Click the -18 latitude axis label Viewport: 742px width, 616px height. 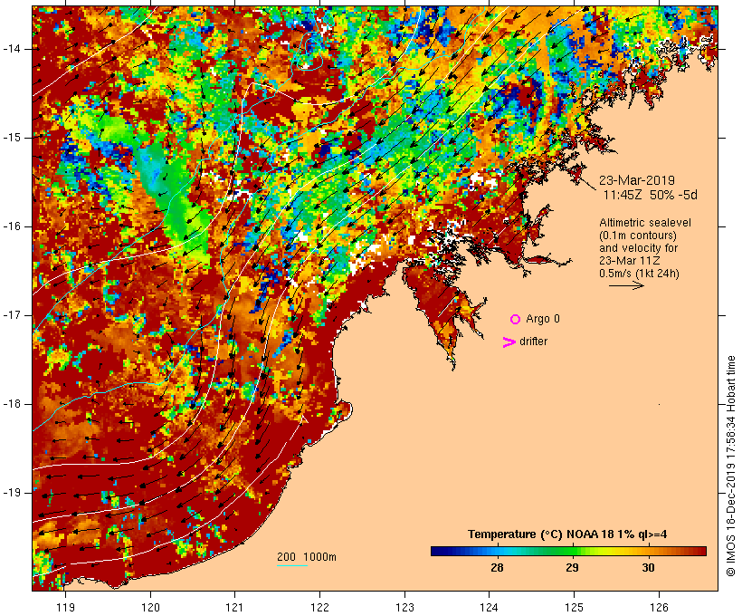(x=13, y=404)
